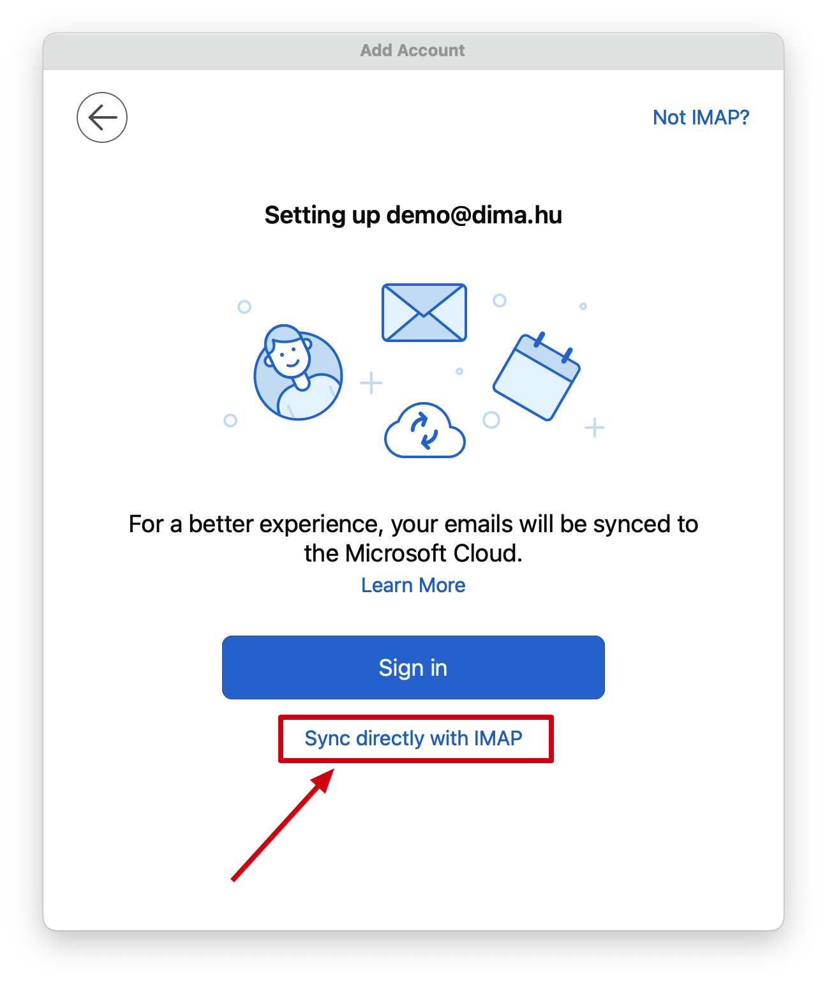Click the red arrow annotation
This screenshot has height=984, width=827.
click(x=283, y=825)
